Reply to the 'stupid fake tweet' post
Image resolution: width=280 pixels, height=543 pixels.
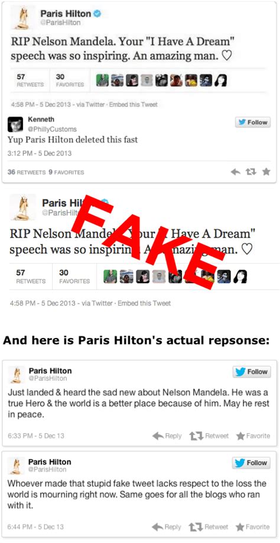tap(168, 526)
